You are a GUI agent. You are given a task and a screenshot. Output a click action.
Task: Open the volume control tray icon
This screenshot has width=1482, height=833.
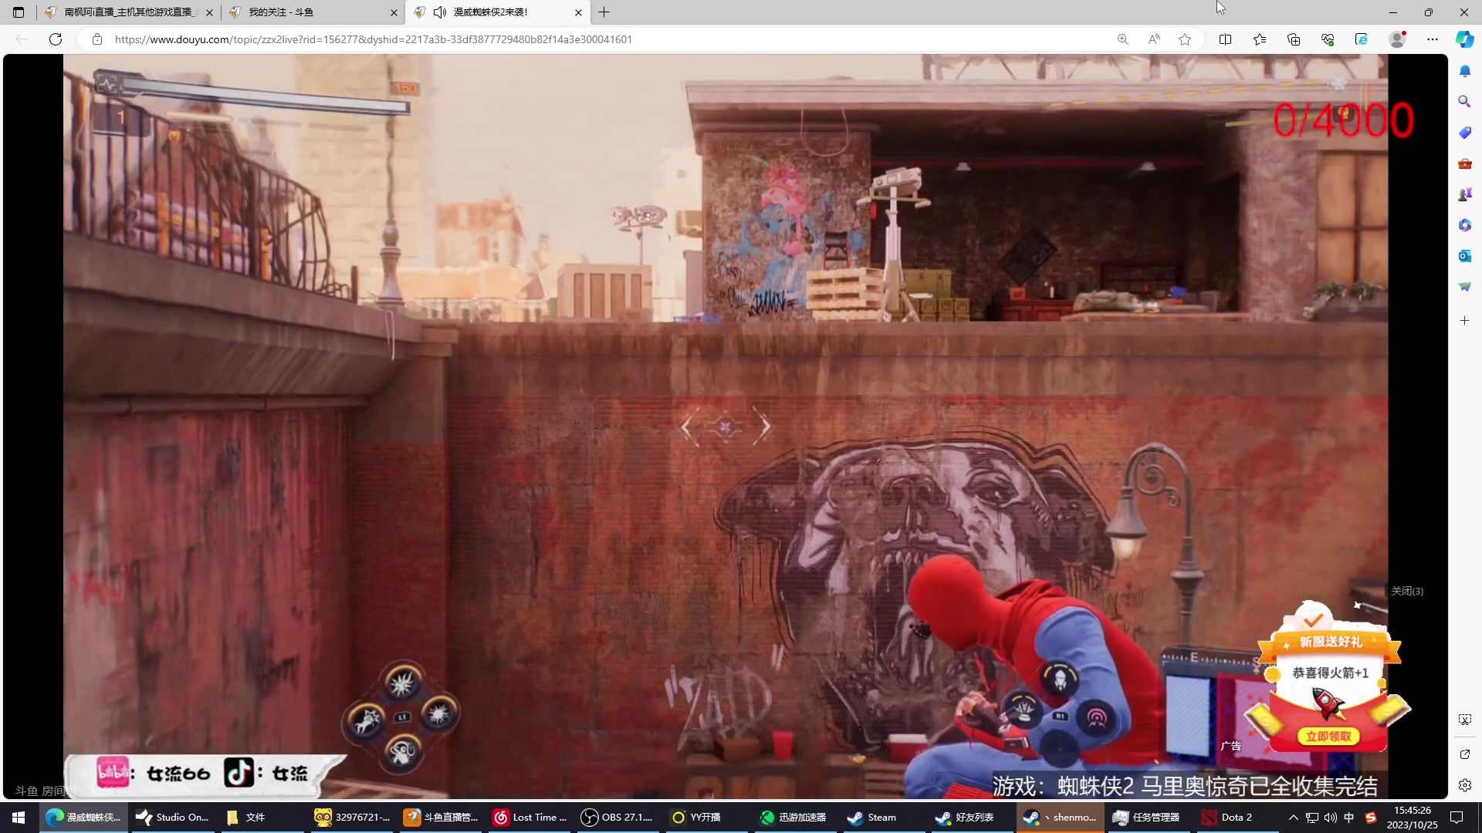click(1330, 818)
